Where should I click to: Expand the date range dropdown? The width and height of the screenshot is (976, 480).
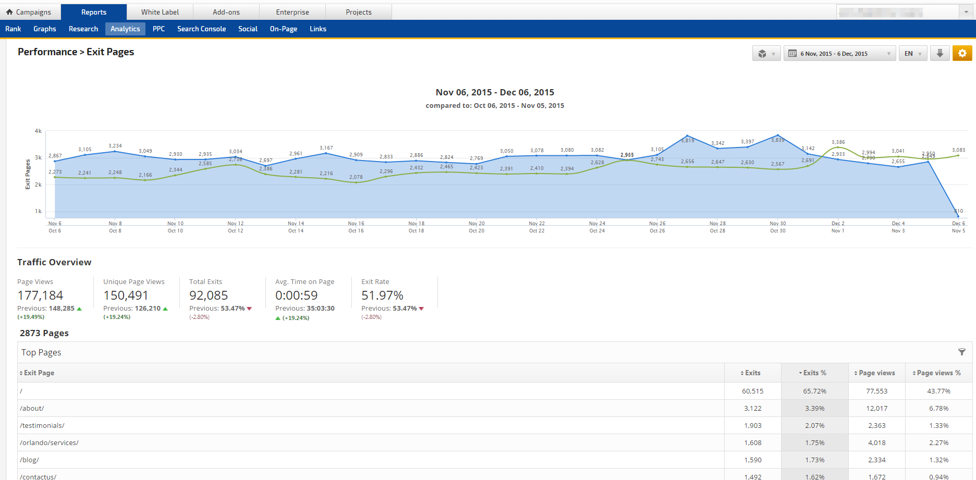pos(888,54)
